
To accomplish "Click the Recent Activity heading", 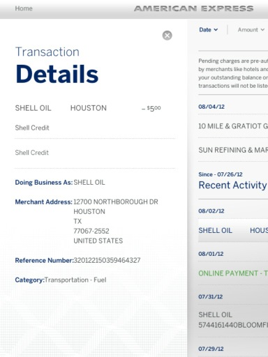I will 232,185.
